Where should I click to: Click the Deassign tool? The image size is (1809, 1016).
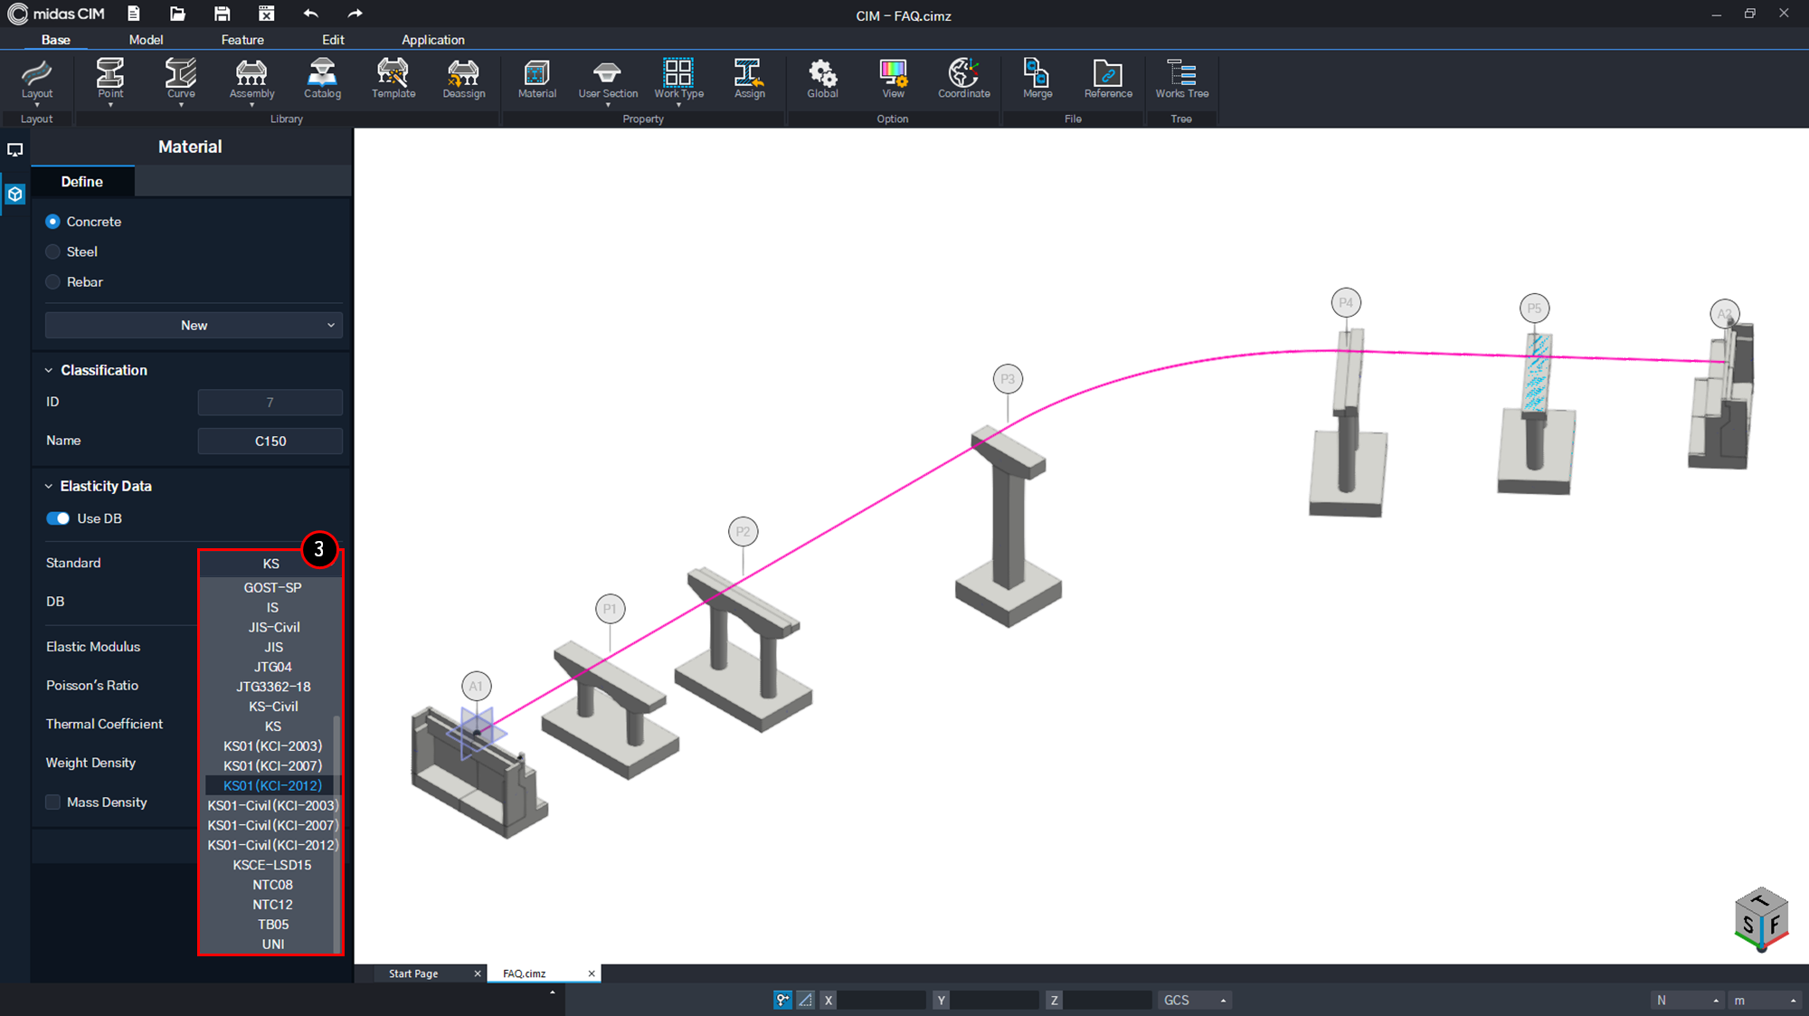point(464,78)
